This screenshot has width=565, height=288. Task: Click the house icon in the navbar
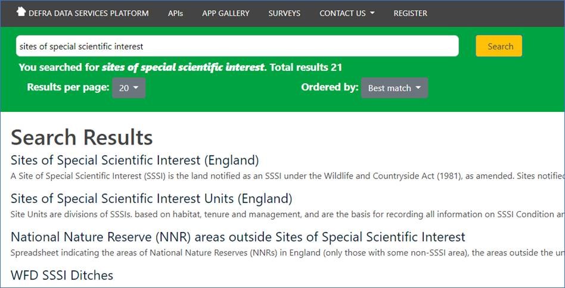tap(21, 12)
